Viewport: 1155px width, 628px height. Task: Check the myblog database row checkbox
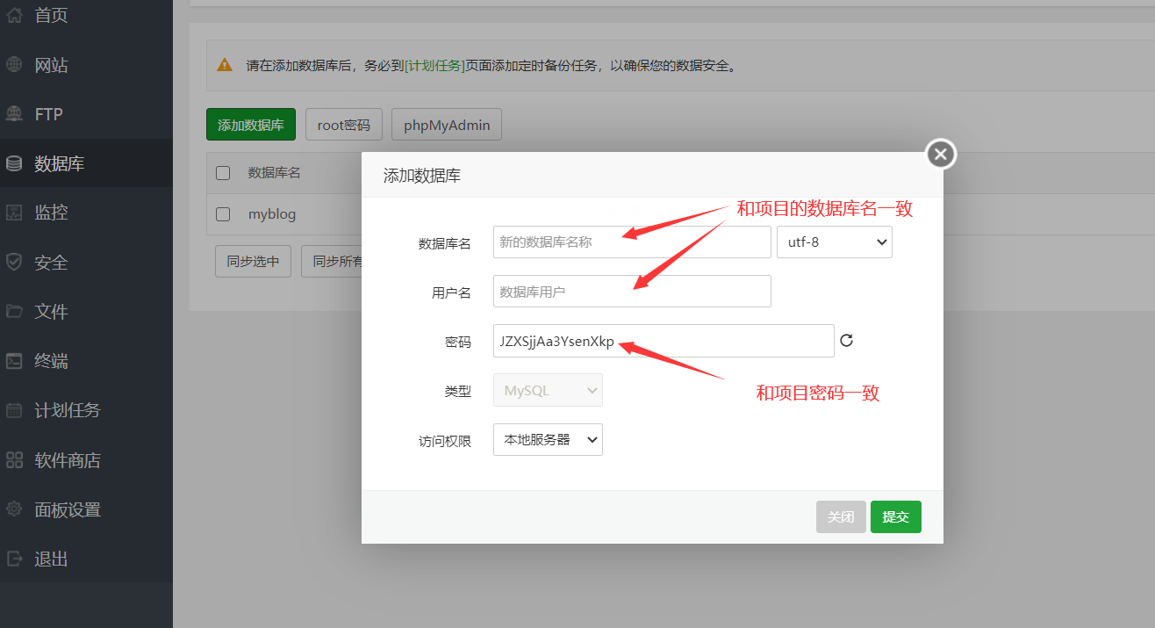222,213
